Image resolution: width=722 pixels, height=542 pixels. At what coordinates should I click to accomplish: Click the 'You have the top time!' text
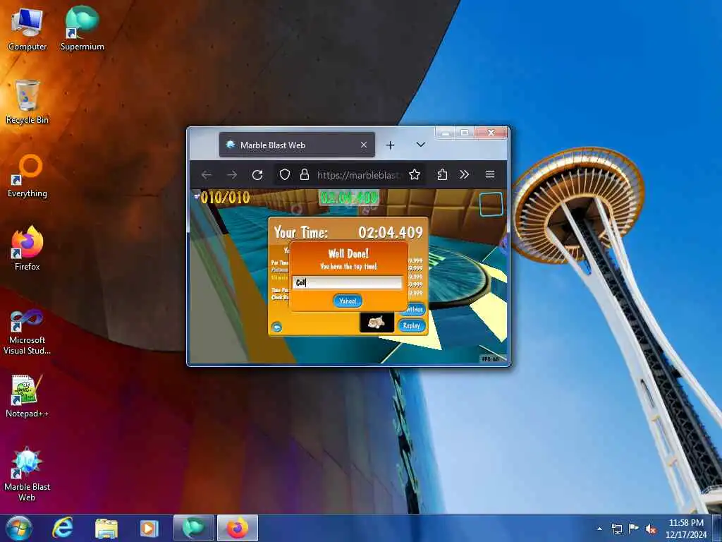[348, 266]
